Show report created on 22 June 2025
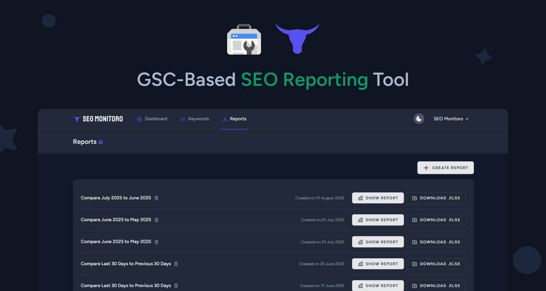The width and height of the screenshot is (546, 291). pos(378,264)
